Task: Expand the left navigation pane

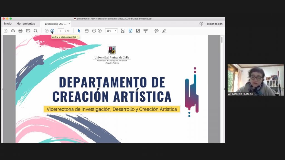Action: pos(2,89)
